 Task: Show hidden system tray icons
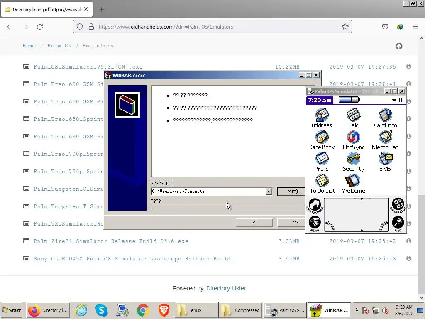357,310
